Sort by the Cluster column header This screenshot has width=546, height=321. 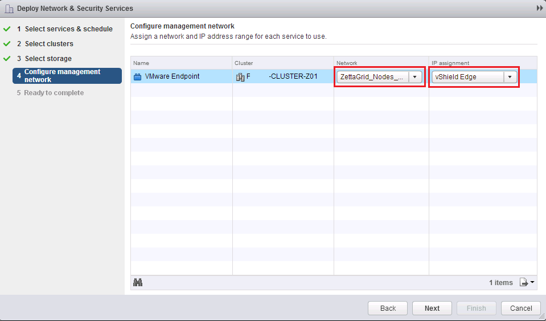(283, 63)
